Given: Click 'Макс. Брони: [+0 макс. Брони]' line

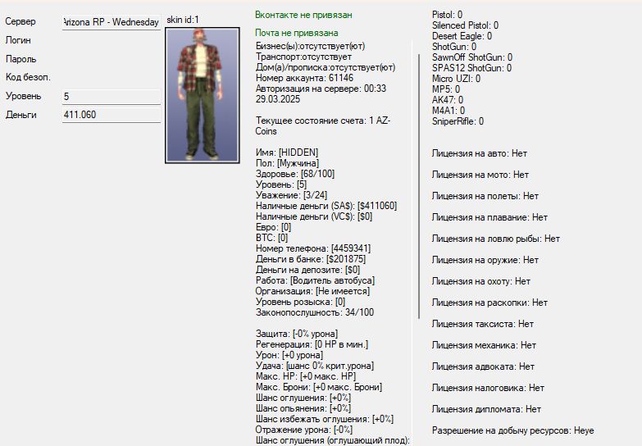Looking at the screenshot, I should tap(319, 387).
